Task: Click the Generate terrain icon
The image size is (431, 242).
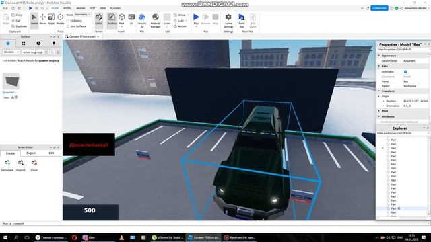Action: coord(7,163)
